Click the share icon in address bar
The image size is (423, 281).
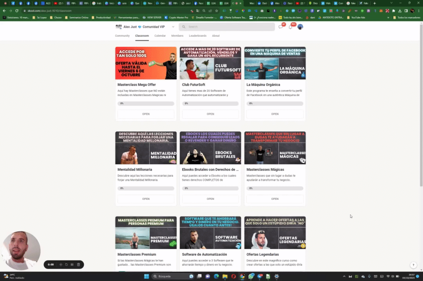pos(210,11)
